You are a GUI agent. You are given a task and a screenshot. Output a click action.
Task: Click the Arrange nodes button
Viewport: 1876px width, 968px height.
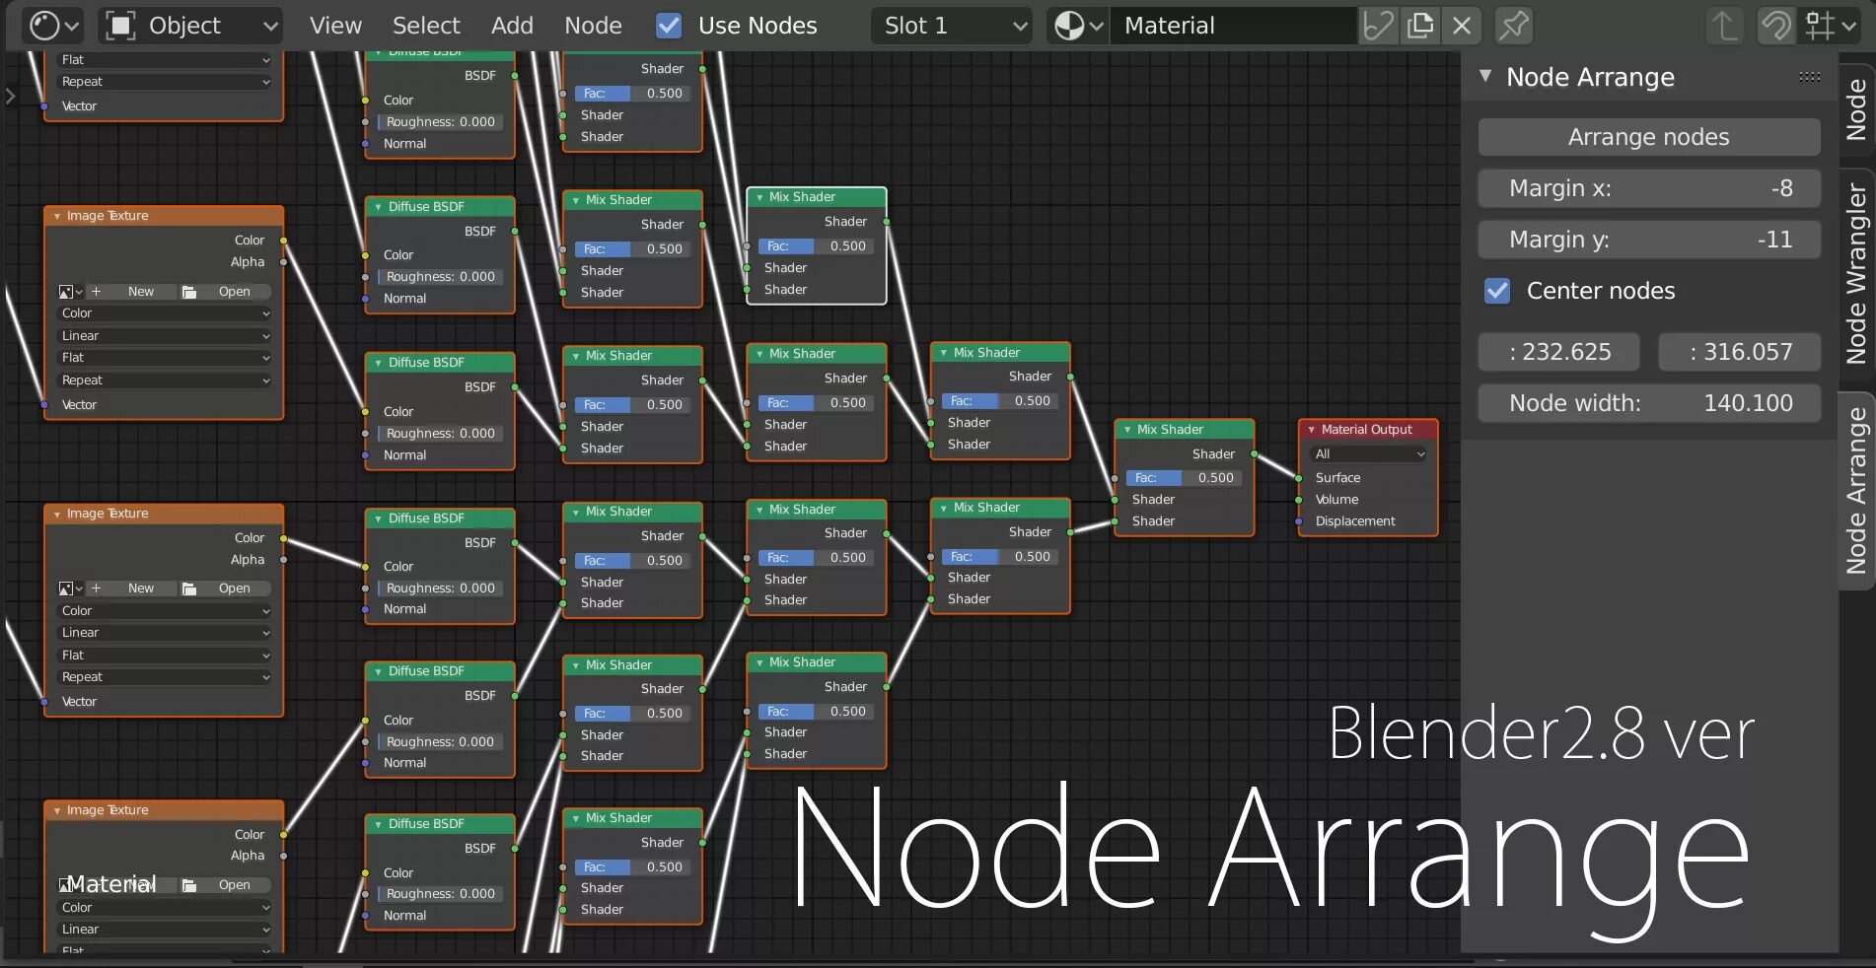pyautogui.click(x=1649, y=137)
